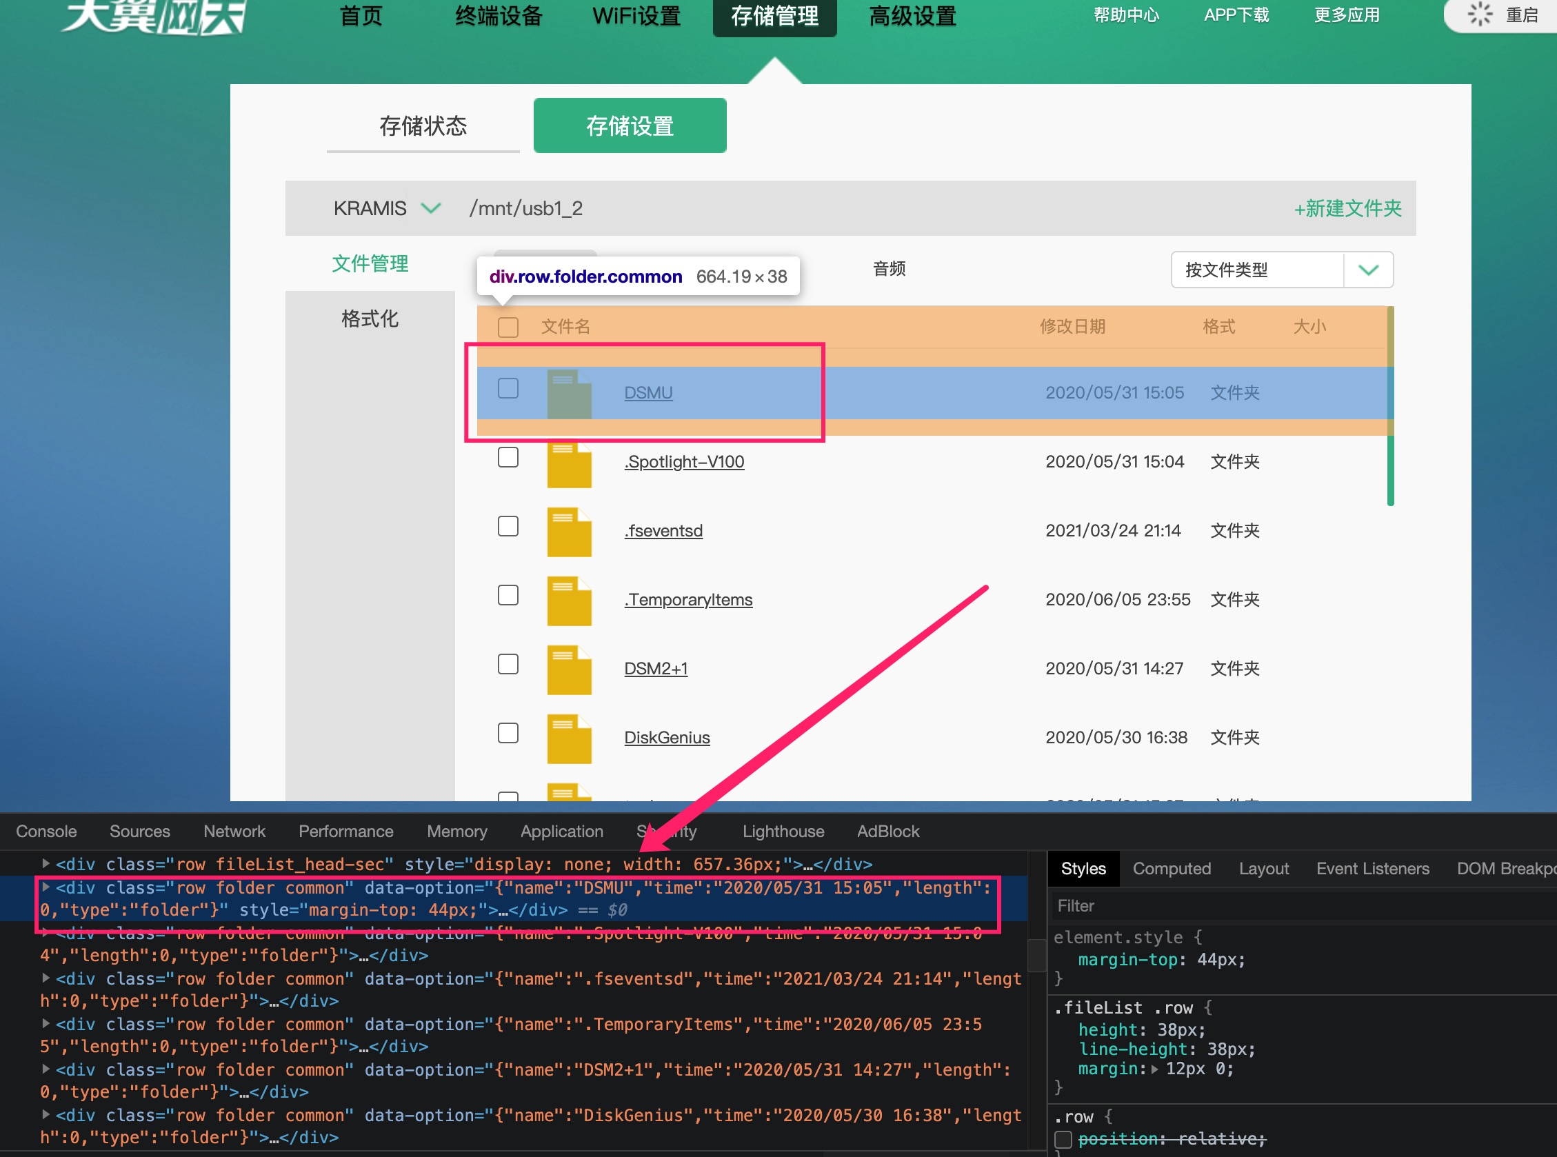The width and height of the screenshot is (1557, 1157).
Task: Open the Computed styles pane
Action: [1172, 869]
